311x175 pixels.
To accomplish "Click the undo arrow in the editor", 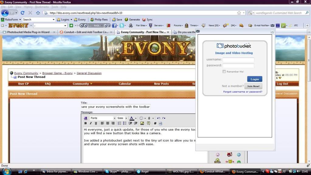I will [158, 118].
